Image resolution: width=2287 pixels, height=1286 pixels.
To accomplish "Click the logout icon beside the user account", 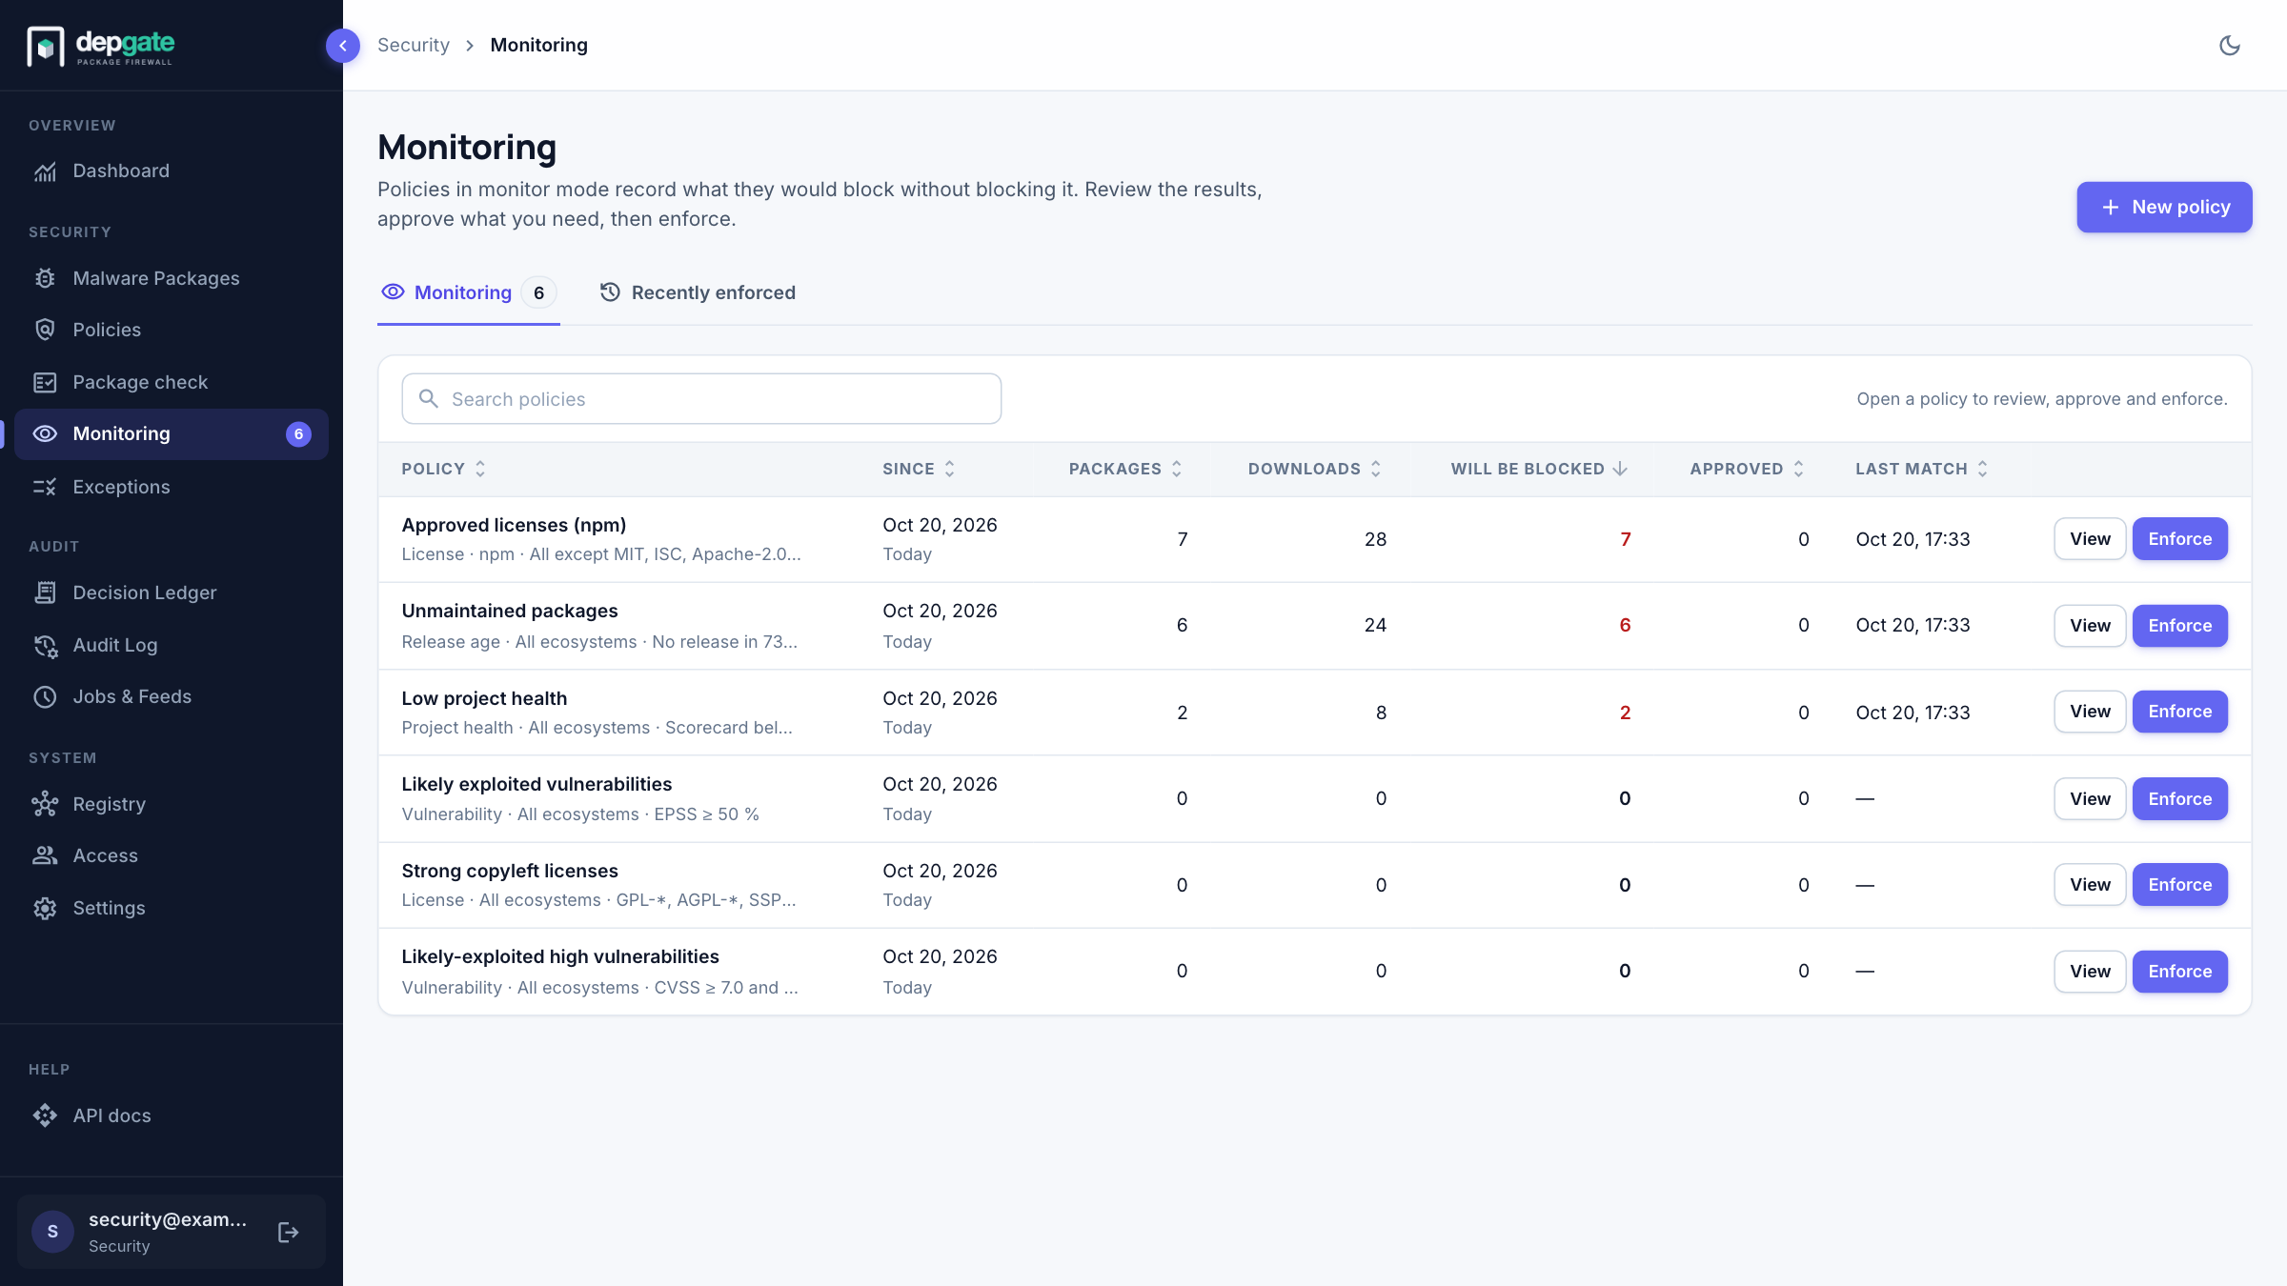I will (x=288, y=1233).
